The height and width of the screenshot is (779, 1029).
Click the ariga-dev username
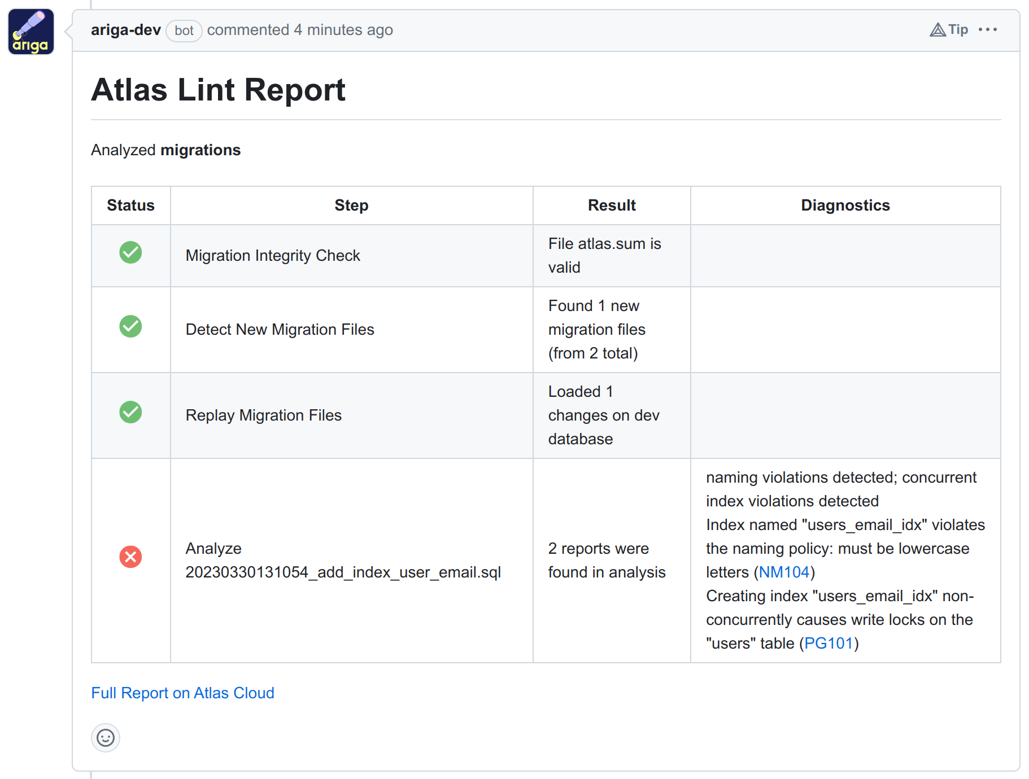(125, 30)
